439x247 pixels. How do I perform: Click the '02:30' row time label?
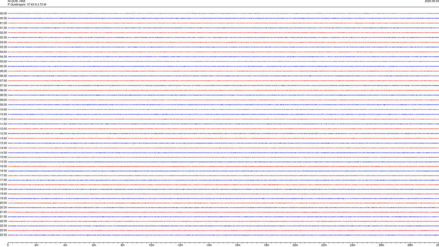(3, 37)
